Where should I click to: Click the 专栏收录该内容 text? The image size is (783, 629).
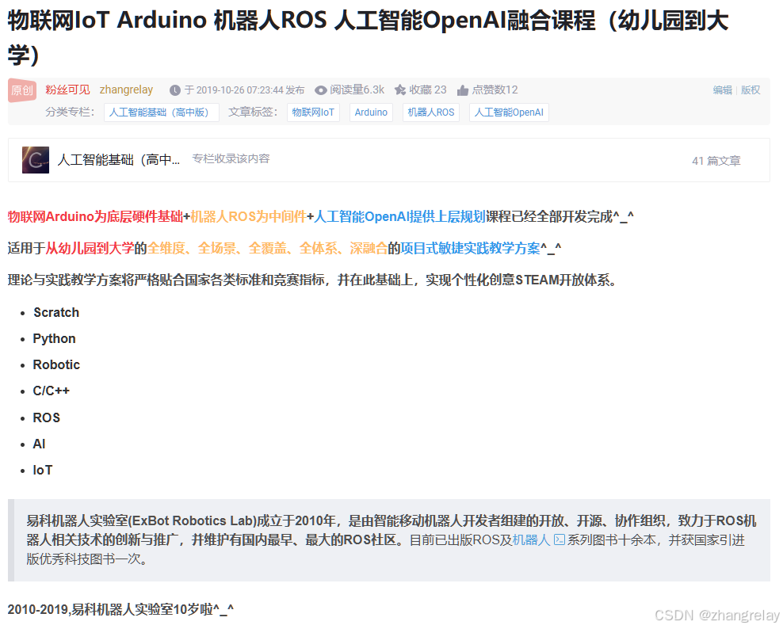tap(231, 158)
